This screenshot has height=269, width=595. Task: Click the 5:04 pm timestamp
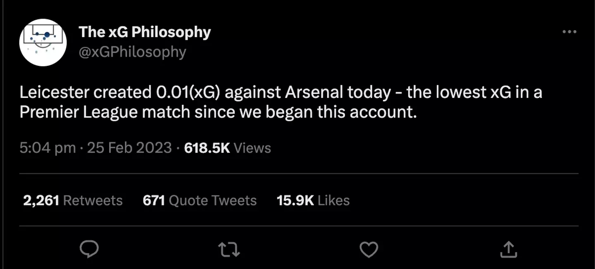tap(48, 148)
